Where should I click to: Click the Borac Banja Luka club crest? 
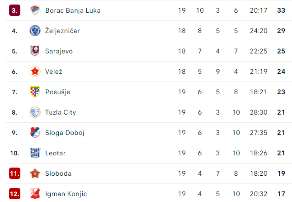pos(35,10)
